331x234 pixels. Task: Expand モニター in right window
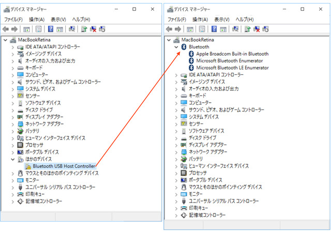tap(176, 194)
